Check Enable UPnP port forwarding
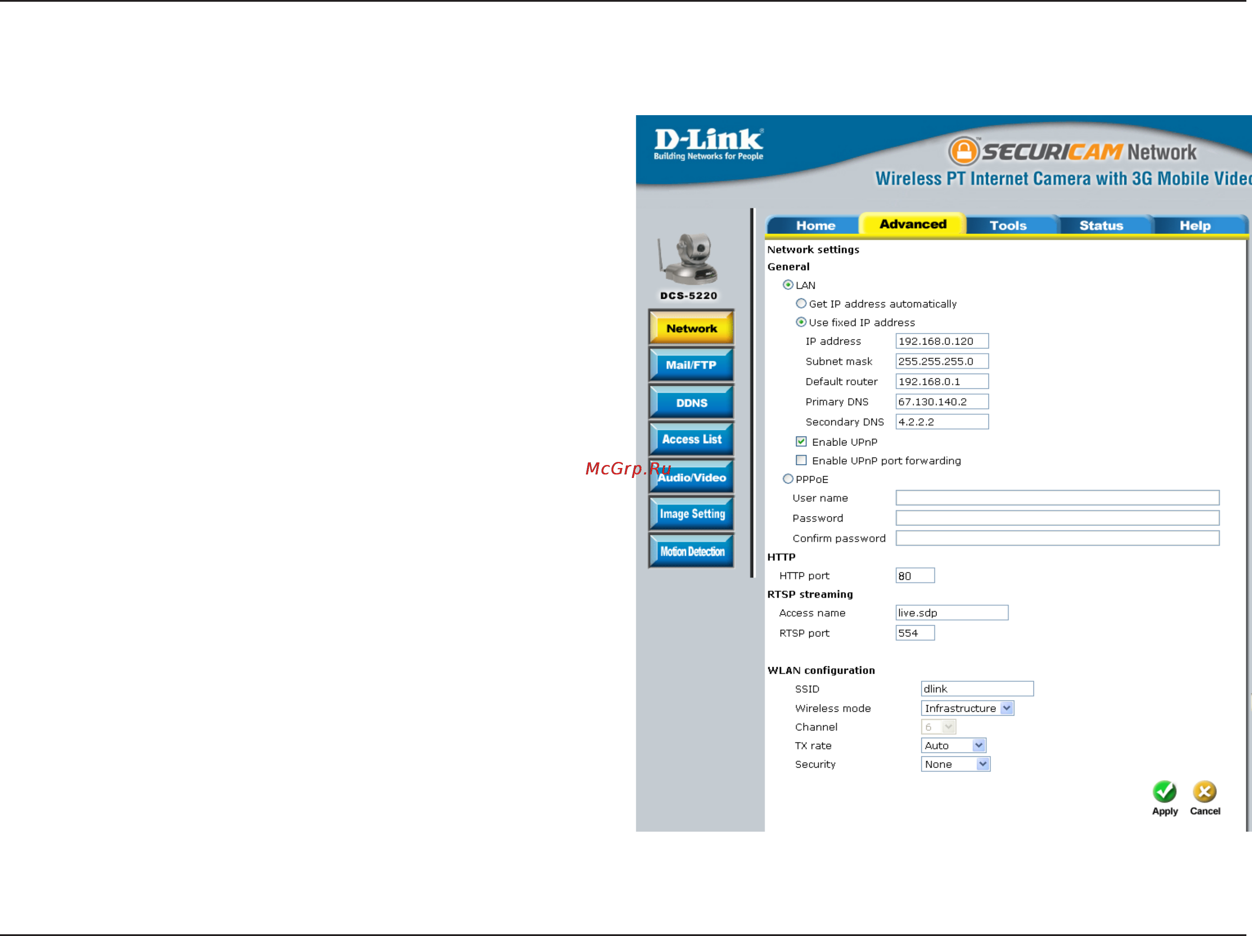1252x936 pixels. 801,460
